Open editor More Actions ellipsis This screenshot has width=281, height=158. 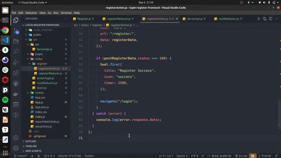coord(276,19)
